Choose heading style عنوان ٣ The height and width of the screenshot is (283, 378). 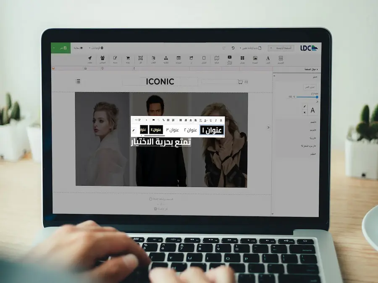coord(173,130)
